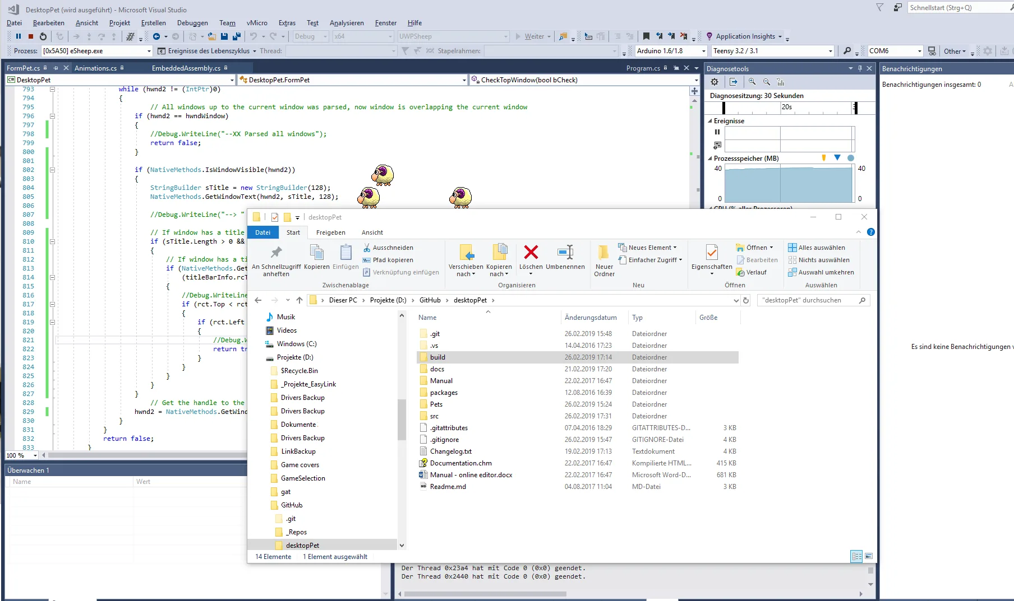Click Auswahl umkehren in Explorer ribbon
This screenshot has width=1014, height=601.
coord(821,272)
